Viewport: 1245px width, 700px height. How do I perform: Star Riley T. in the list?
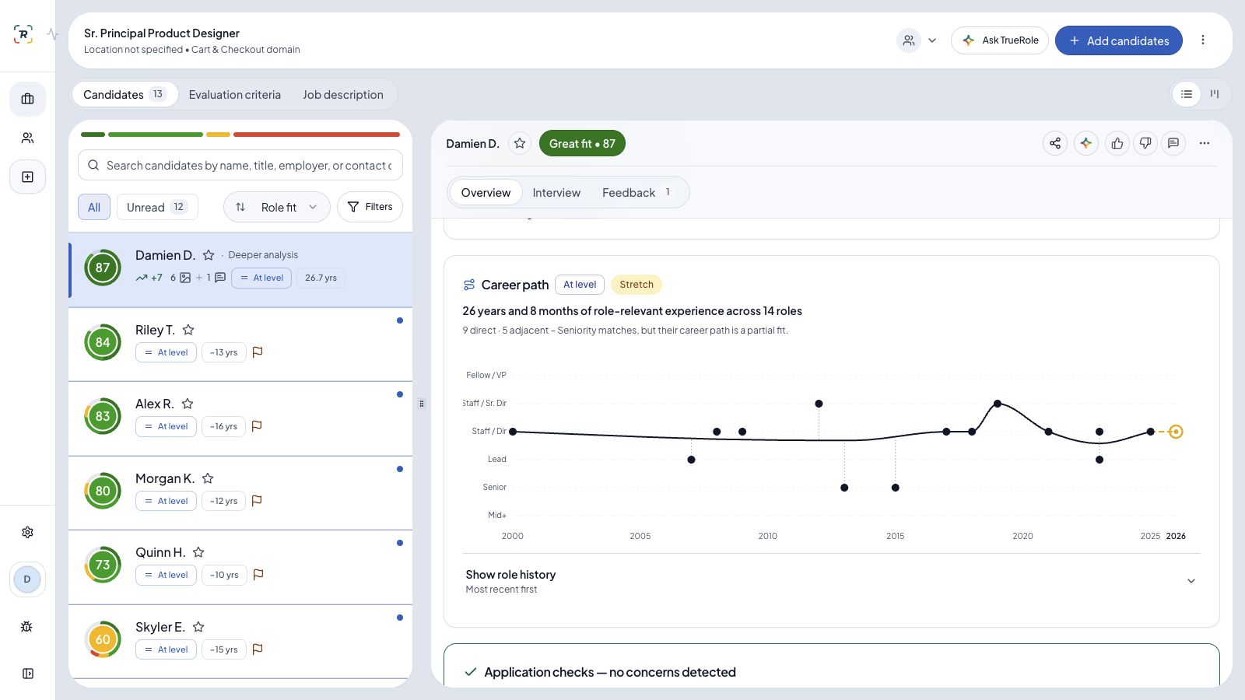click(x=188, y=330)
